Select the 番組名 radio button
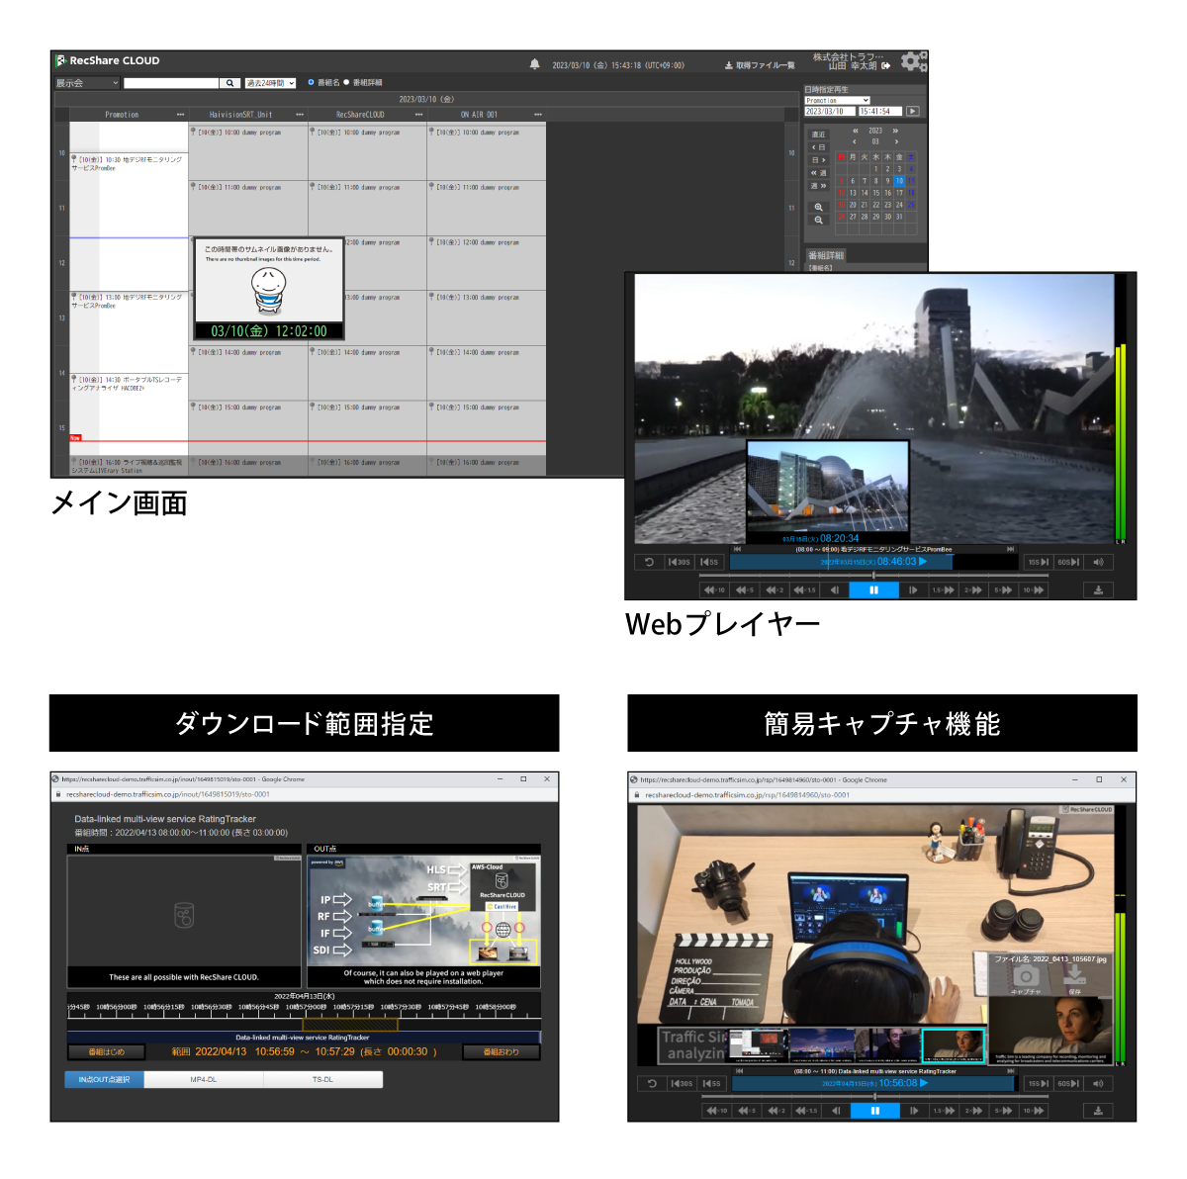1187x1179 pixels. (310, 82)
